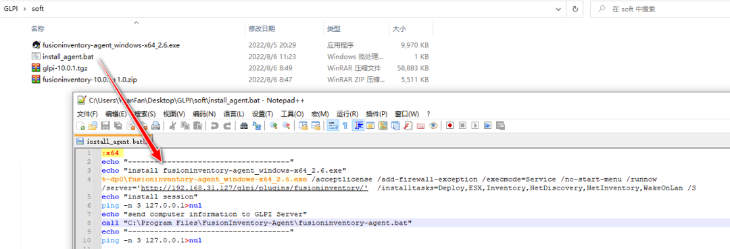Sort files by 大小 column header
This screenshot has height=249, width=730.
[x=399, y=29]
